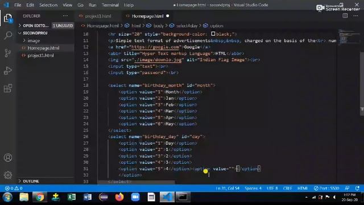Click body in the breadcrumb

click(x=159, y=26)
